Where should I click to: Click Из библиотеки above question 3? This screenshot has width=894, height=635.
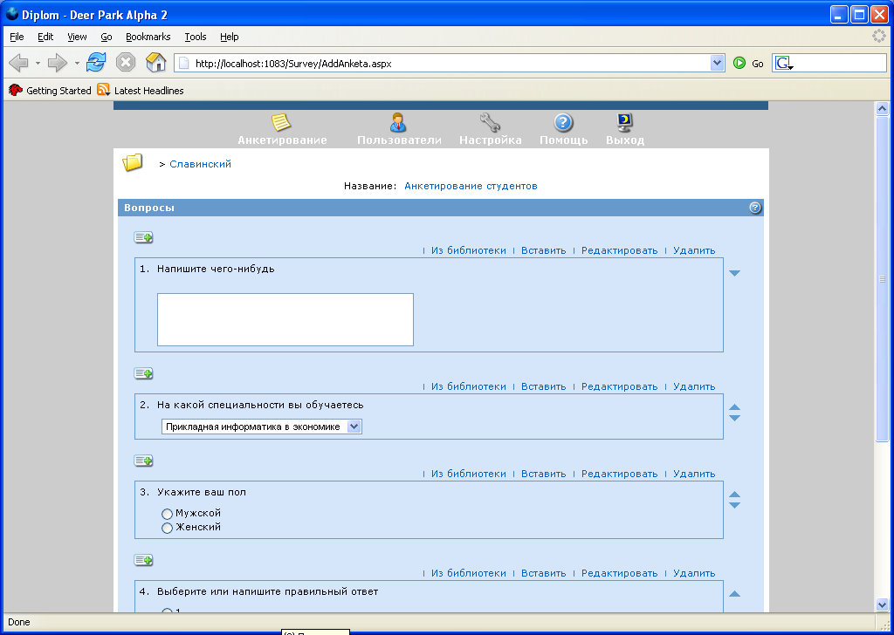point(469,474)
